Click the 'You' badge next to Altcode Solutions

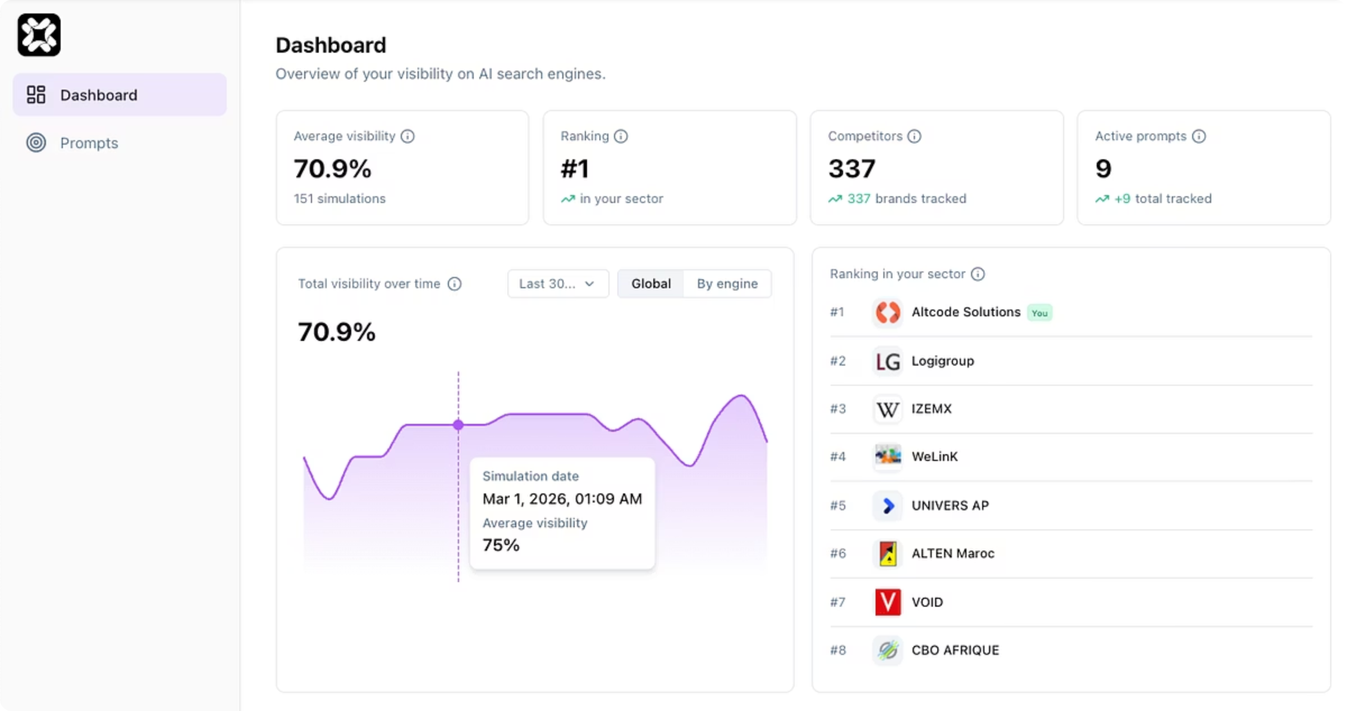pyautogui.click(x=1040, y=313)
